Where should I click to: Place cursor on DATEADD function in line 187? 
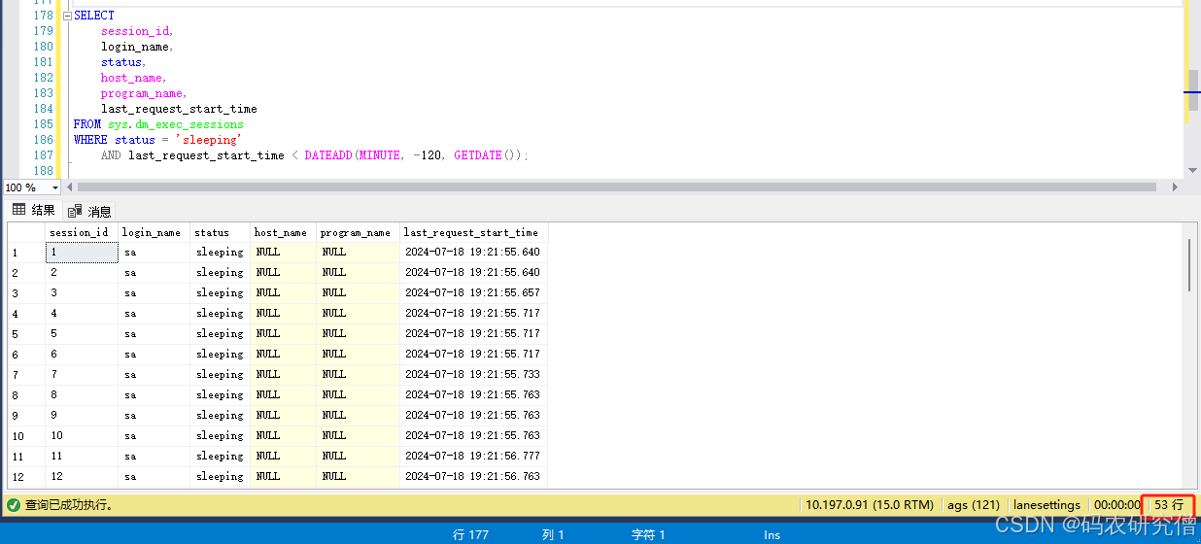point(328,155)
